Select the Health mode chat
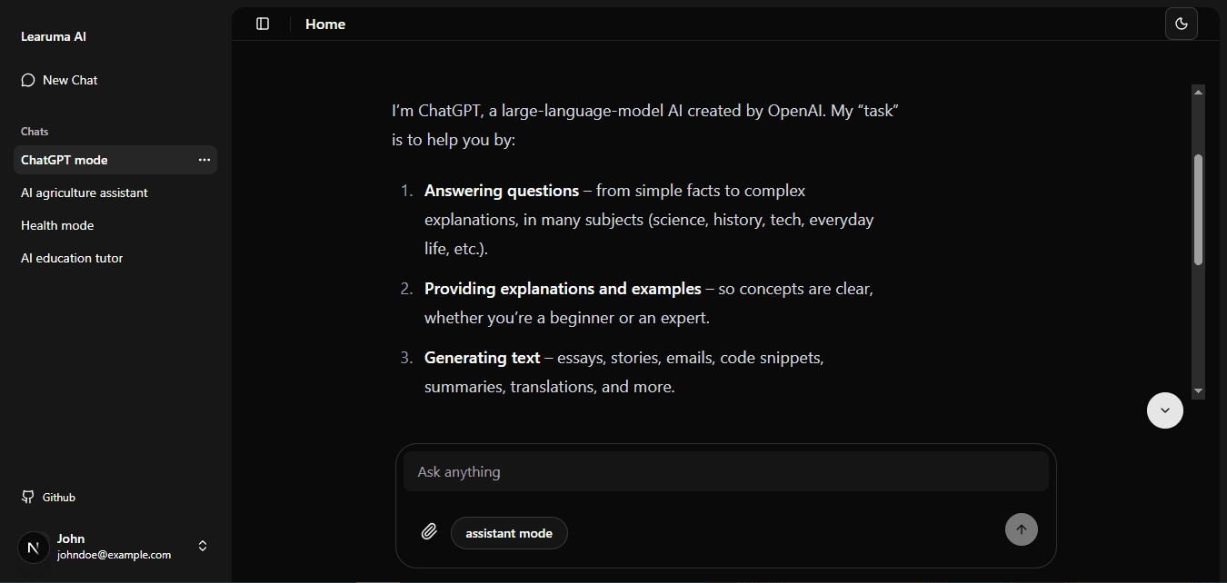This screenshot has height=583, width=1227. point(57,225)
